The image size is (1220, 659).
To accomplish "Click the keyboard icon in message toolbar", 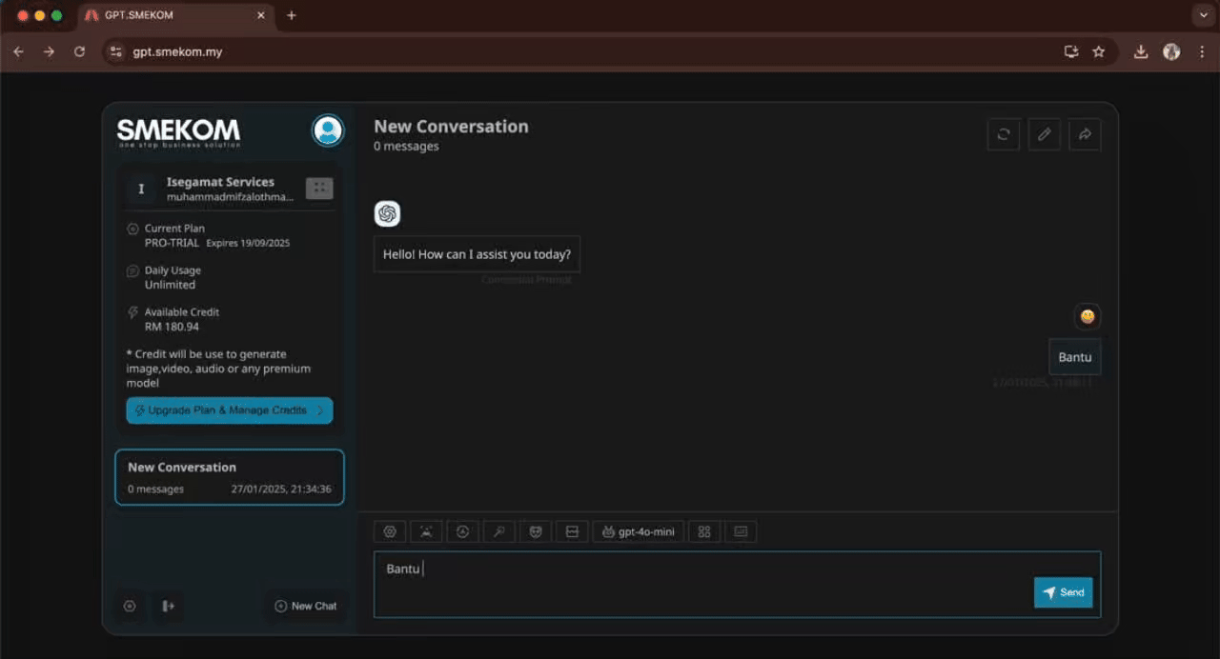I will tap(741, 531).
